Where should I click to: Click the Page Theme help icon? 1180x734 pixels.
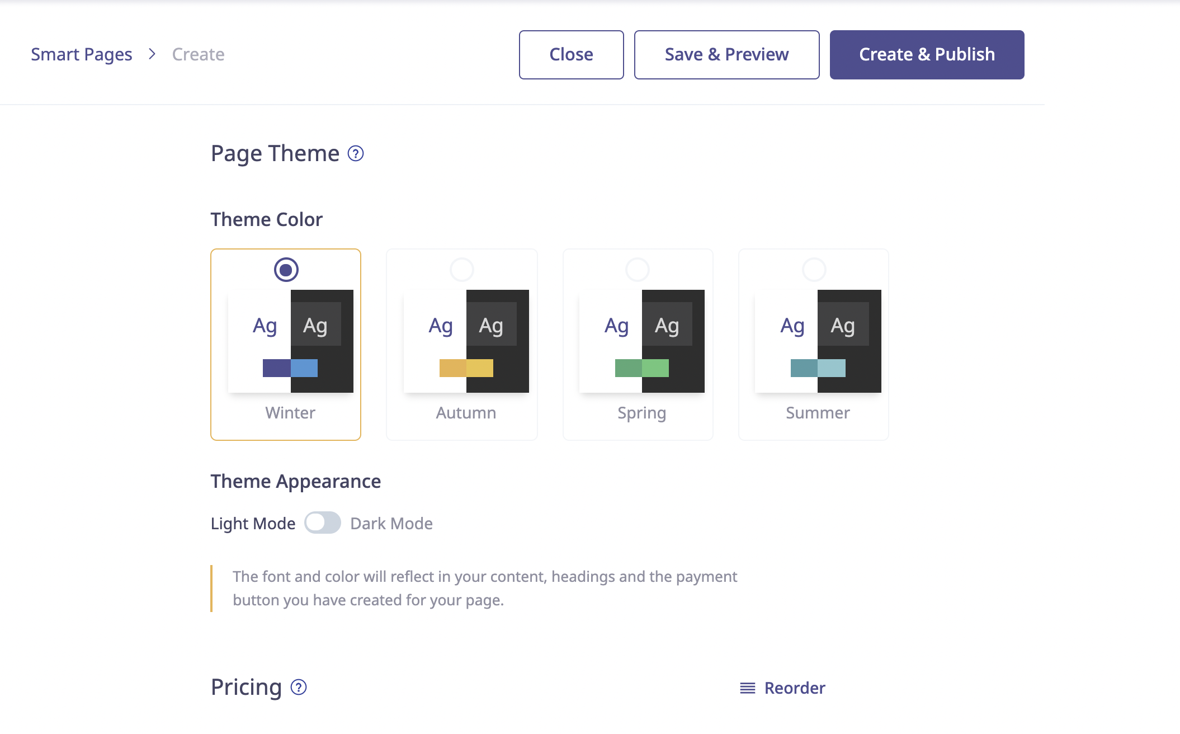(x=356, y=153)
